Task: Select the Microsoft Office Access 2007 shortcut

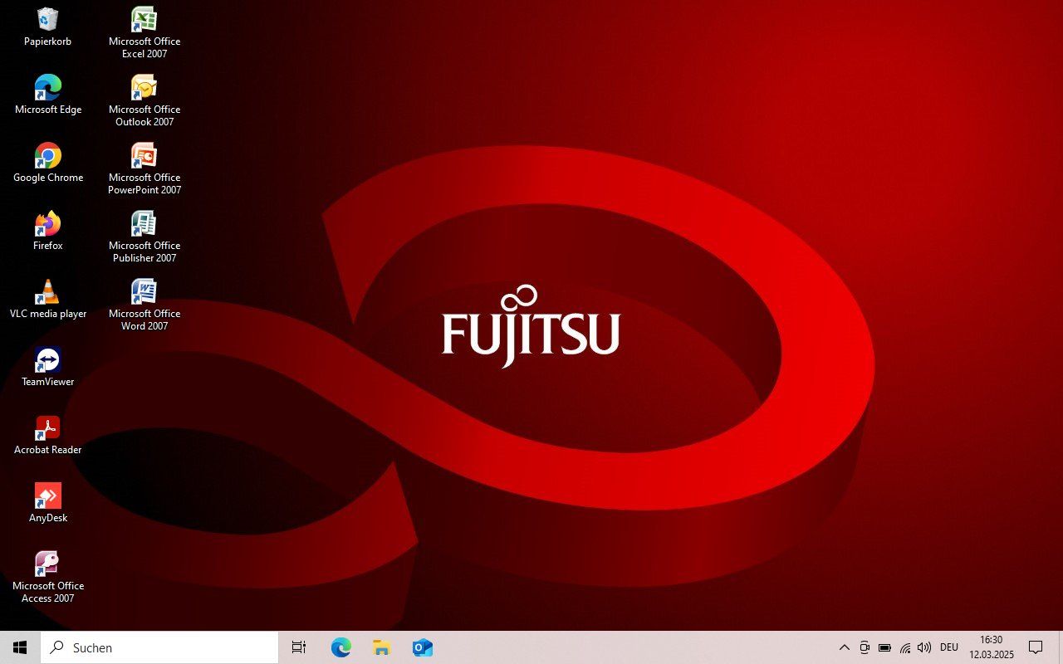Action: (x=47, y=577)
